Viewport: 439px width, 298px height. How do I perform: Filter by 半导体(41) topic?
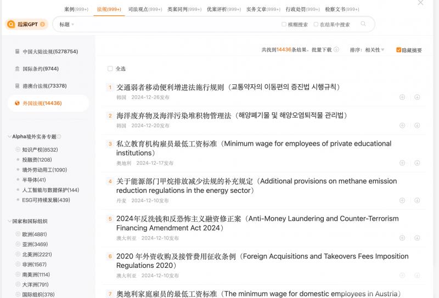(34, 180)
